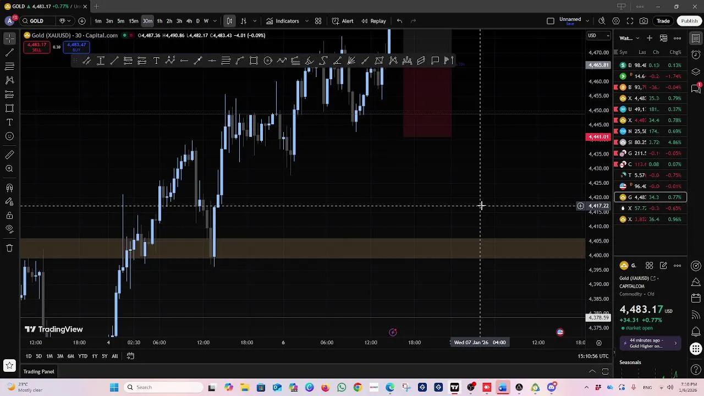Image resolution: width=704 pixels, height=396 pixels.
Task: Click the quick search icon in top toolbar
Action: [602, 21]
